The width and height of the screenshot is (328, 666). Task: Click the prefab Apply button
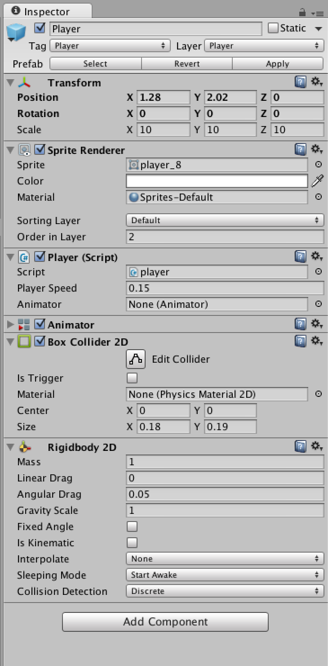click(277, 64)
